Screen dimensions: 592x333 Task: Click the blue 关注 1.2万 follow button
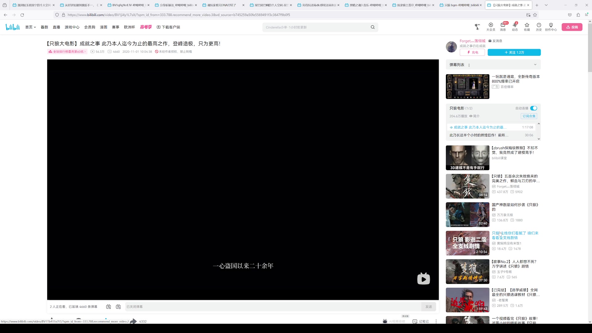514,52
